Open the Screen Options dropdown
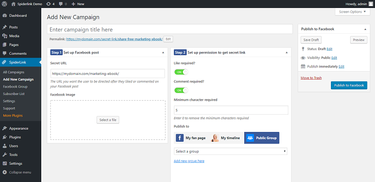The image size is (375, 182). pos(352,12)
